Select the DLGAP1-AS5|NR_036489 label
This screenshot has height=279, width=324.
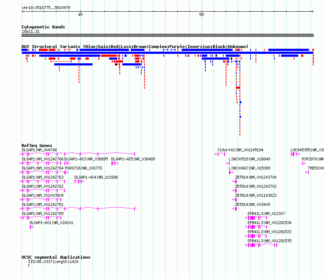pos(133,159)
